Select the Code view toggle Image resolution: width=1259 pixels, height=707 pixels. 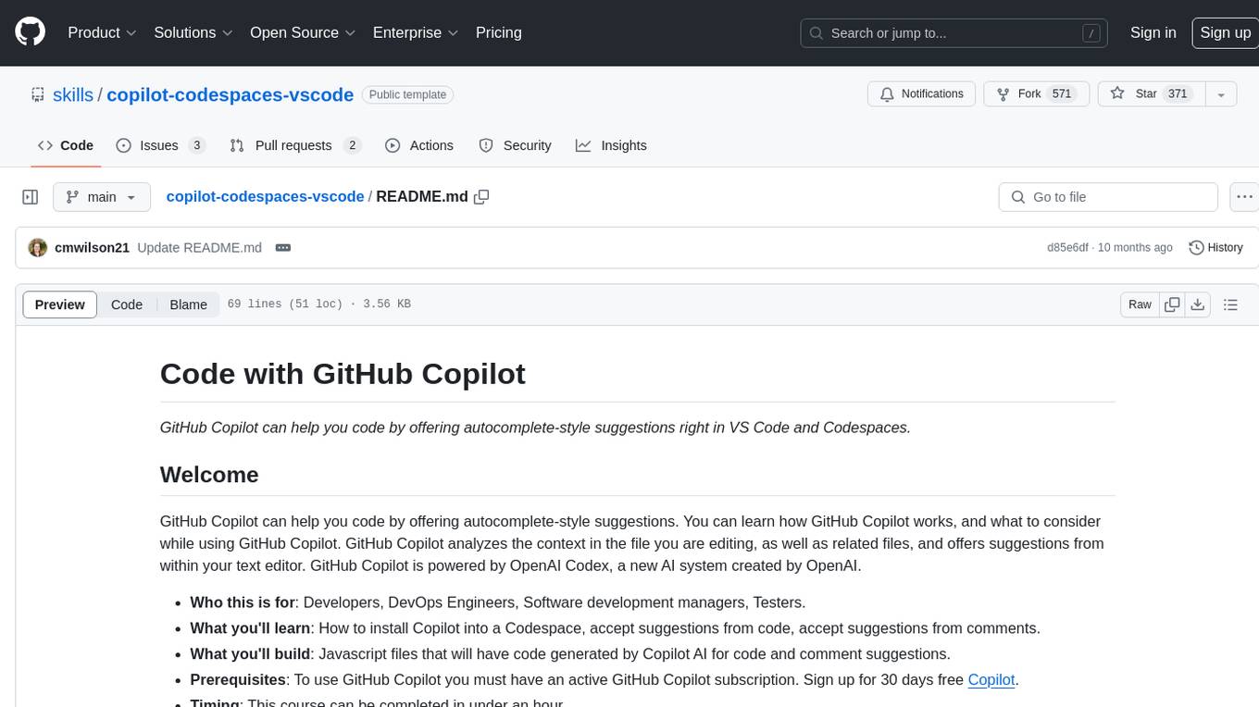tap(127, 304)
